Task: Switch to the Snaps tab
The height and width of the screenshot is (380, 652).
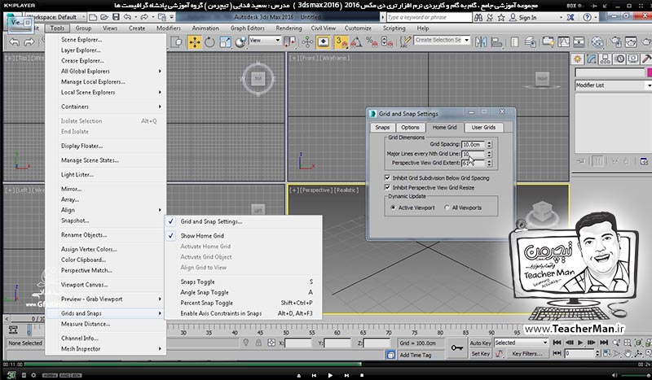Action: click(x=382, y=128)
